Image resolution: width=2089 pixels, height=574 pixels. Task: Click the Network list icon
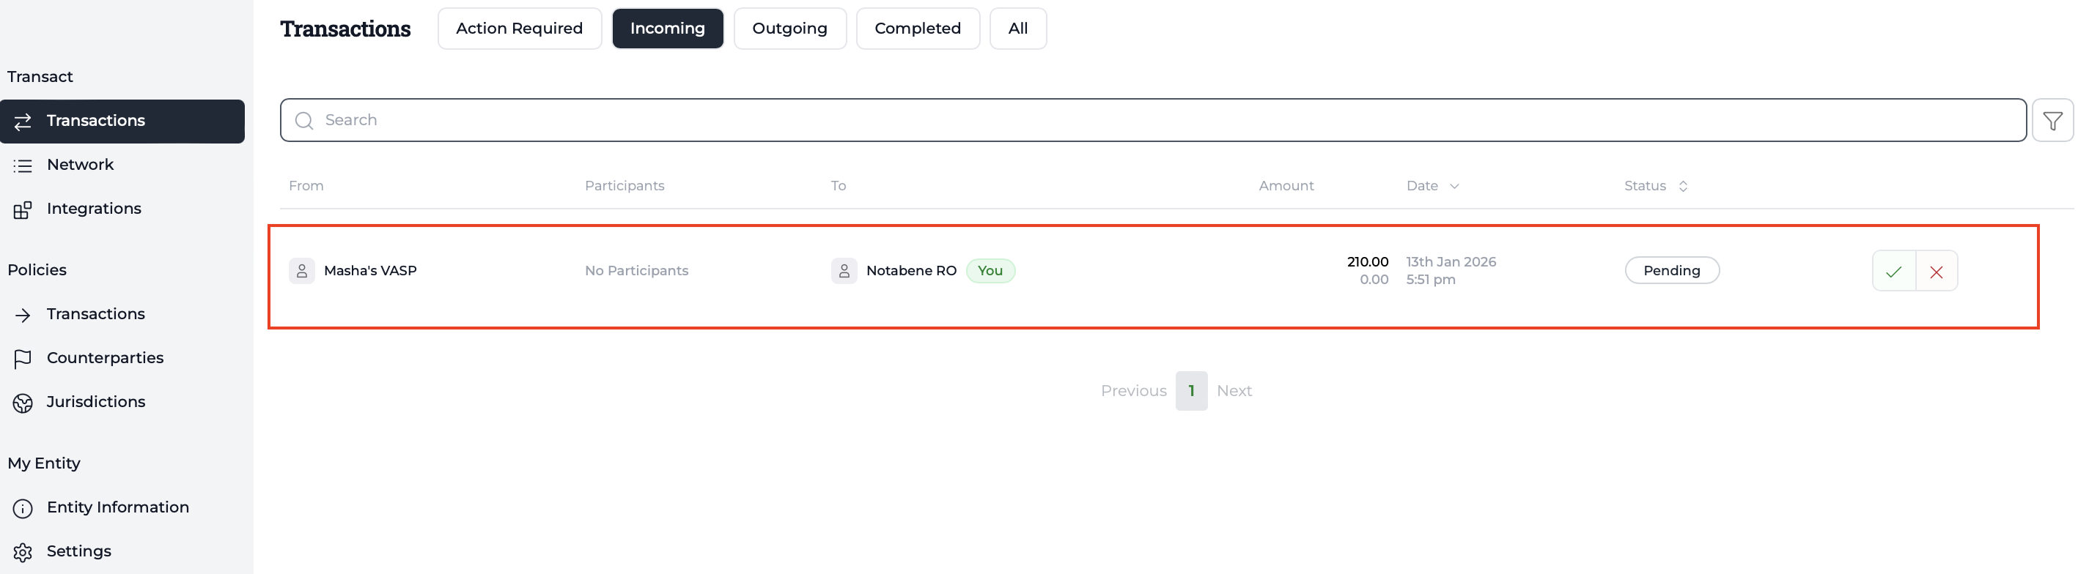pos(23,165)
